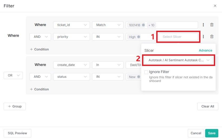This screenshot has height=139, width=222.
Task: Remove the 1001418 value tag
Action: click(x=143, y=25)
